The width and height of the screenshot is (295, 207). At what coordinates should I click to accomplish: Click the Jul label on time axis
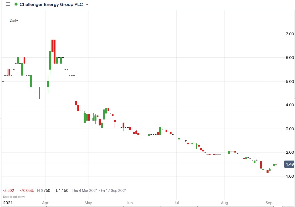pos(176,203)
